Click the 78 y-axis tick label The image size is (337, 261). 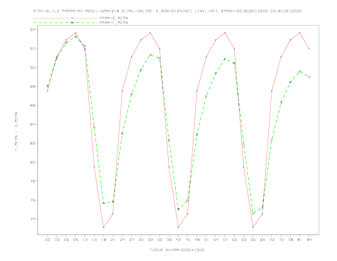33,181
